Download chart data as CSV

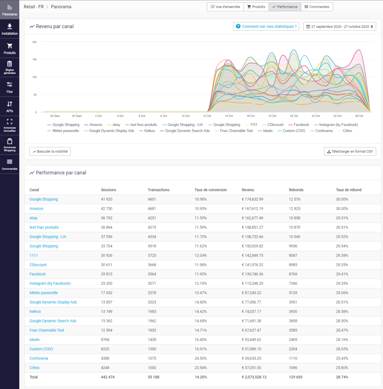350,152
